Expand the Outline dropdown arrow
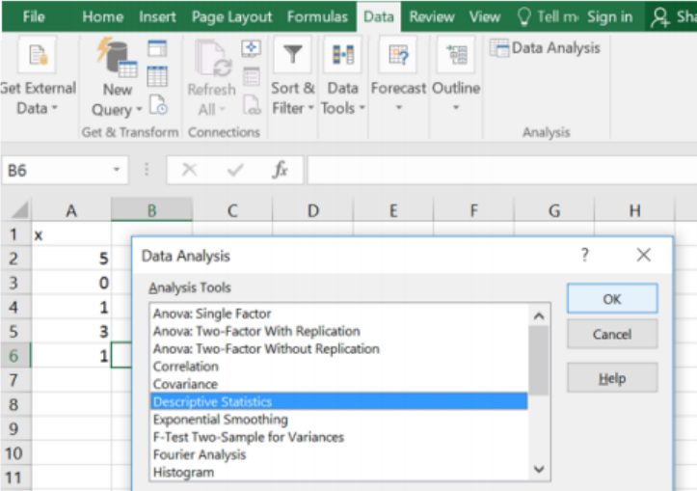The height and width of the screenshot is (491, 697). click(x=456, y=107)
